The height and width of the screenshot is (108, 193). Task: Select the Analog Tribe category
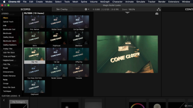[x=8, y=49]
